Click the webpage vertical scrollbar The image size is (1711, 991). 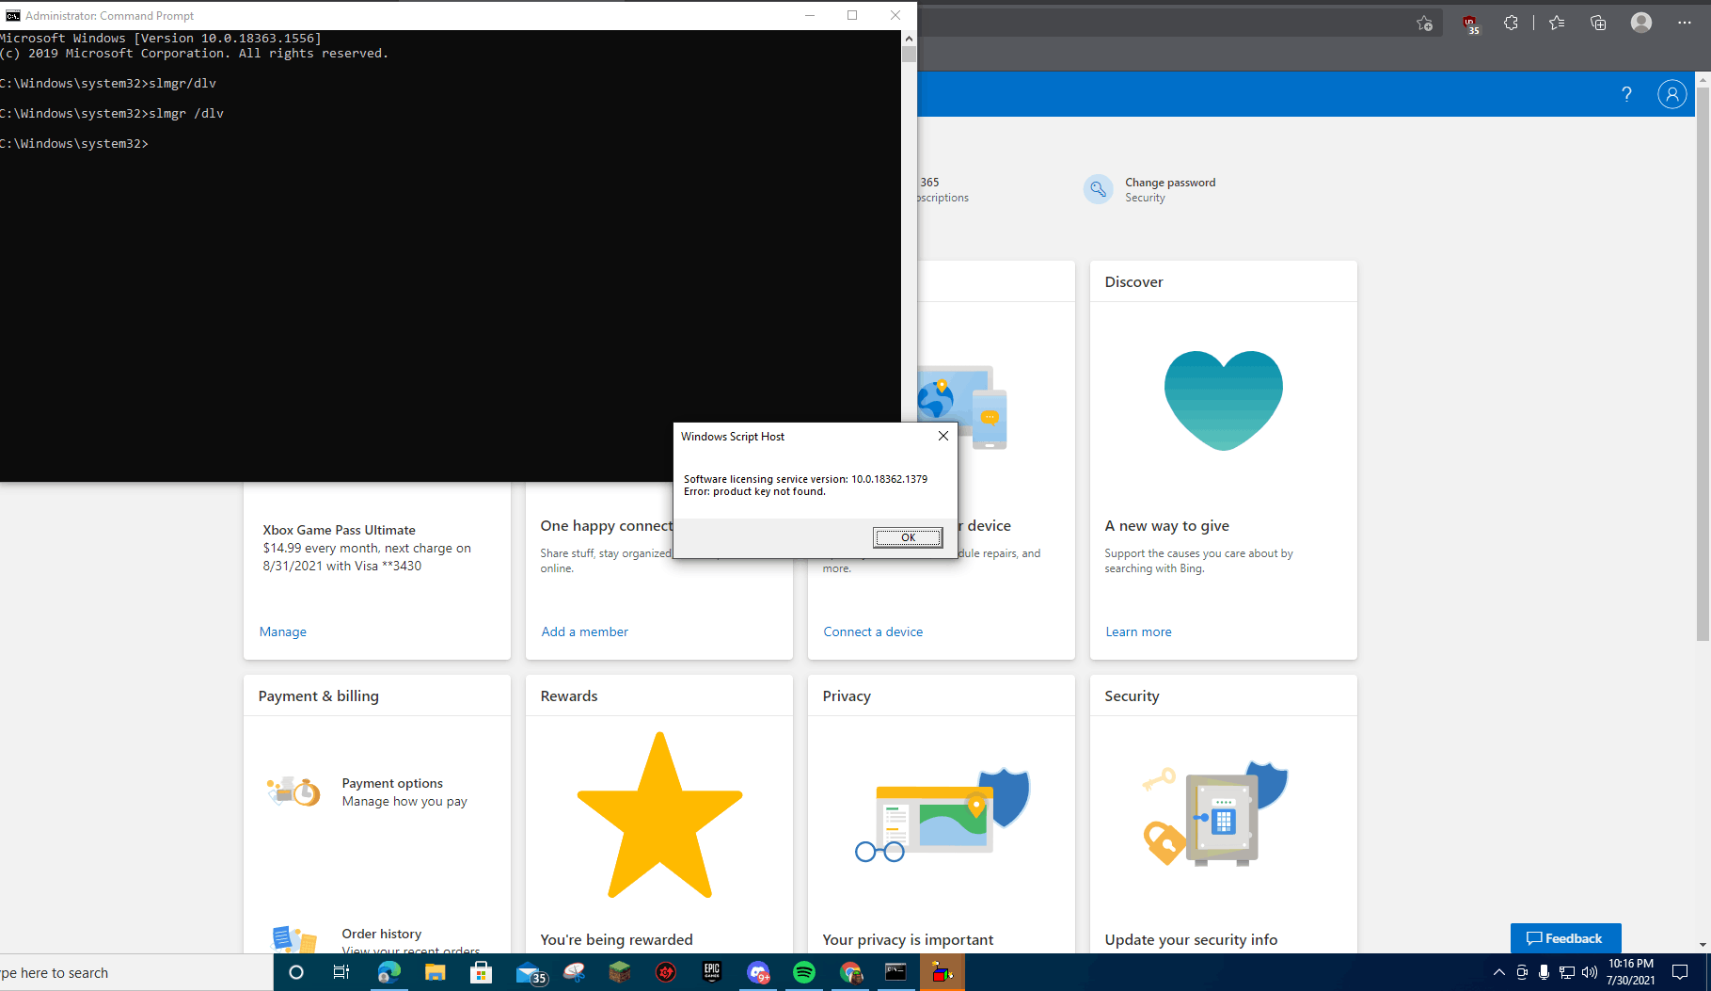[1703, 363]
